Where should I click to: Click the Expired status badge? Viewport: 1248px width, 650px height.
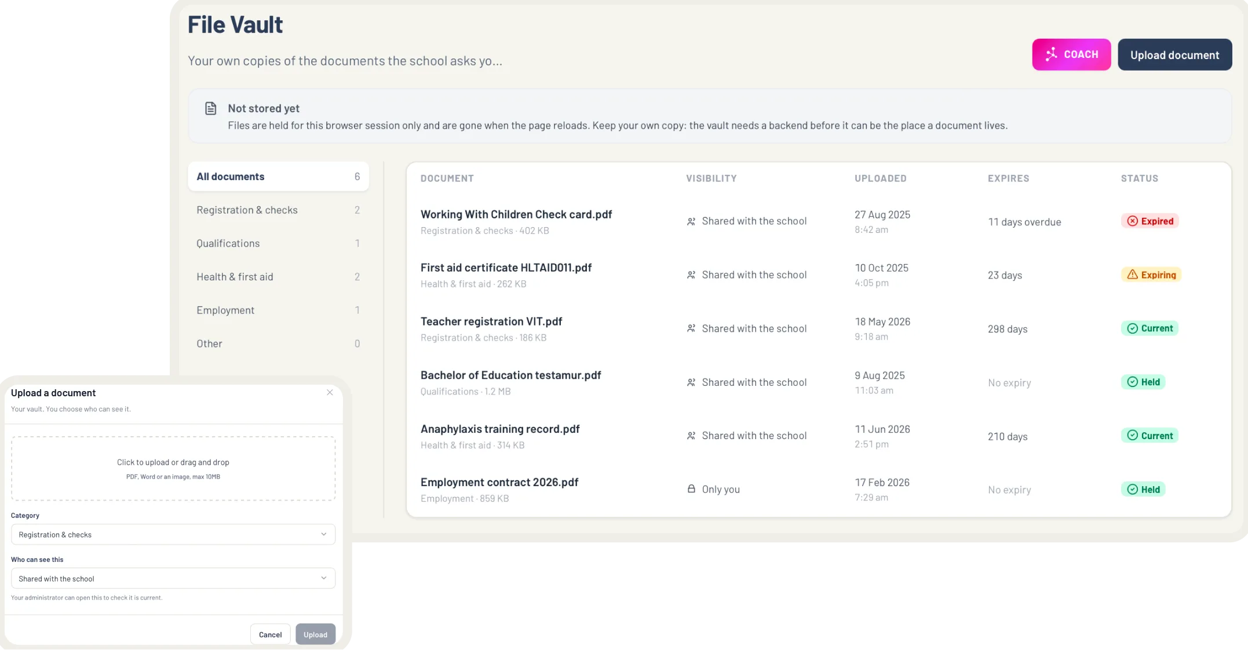tap(1150, 221)
